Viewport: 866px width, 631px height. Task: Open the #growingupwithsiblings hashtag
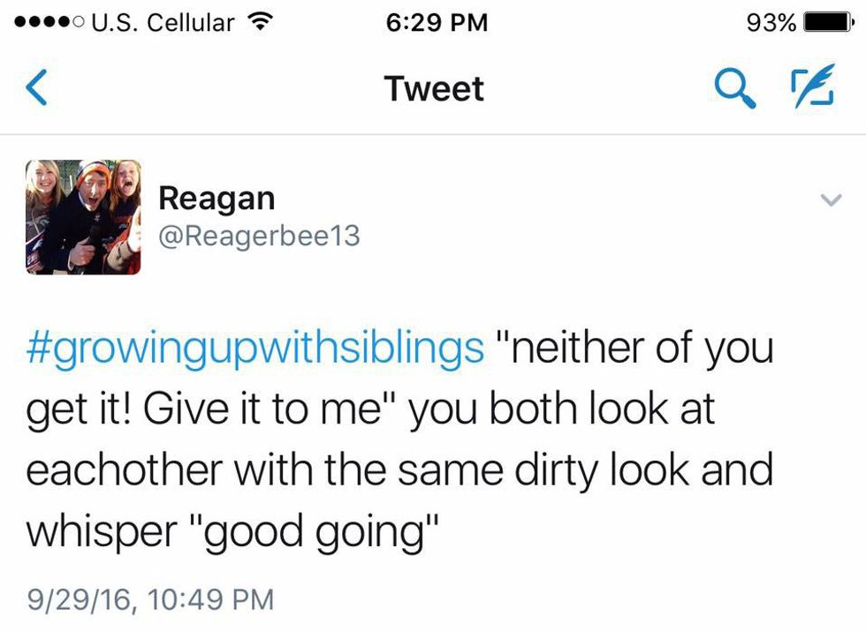click(x=255, y=349)
